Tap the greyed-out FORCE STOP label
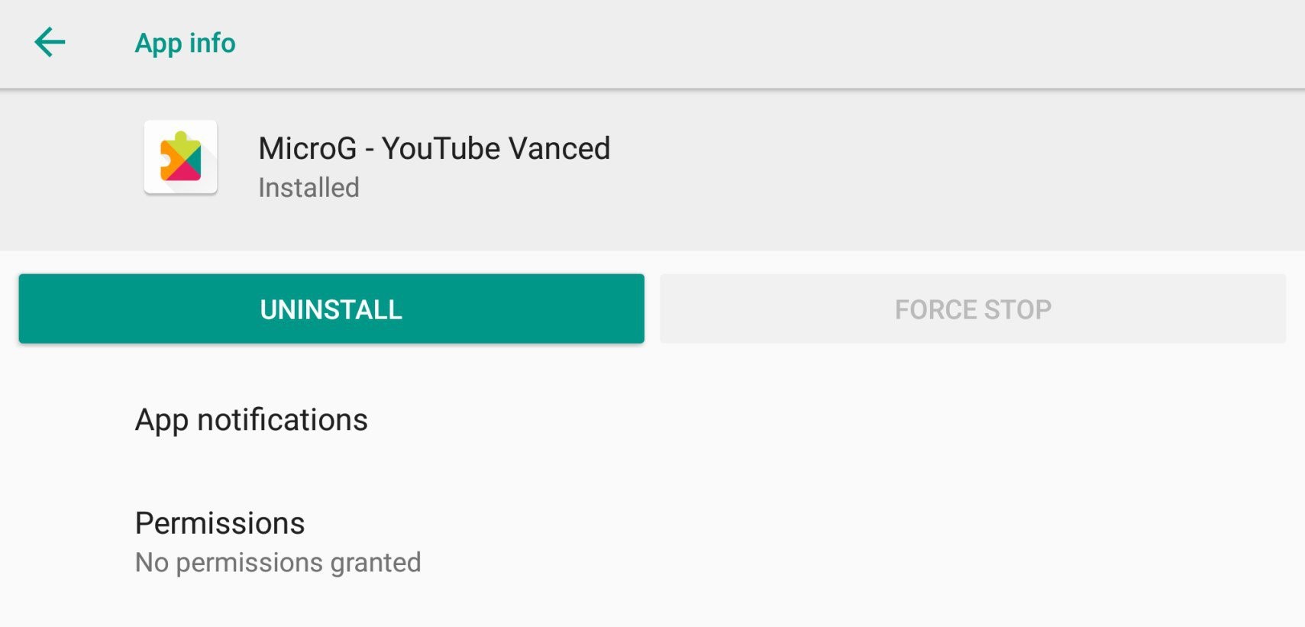Image resolution: width=1305 pixels, height=627 pixels. [973, 309]
